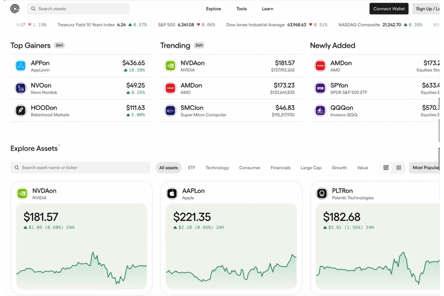Click the Dow Jones Industrial Average ticker entry

(277, 25)
